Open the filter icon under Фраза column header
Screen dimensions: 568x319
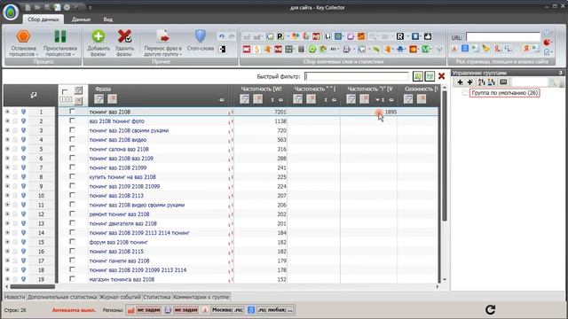coord(99,98)
